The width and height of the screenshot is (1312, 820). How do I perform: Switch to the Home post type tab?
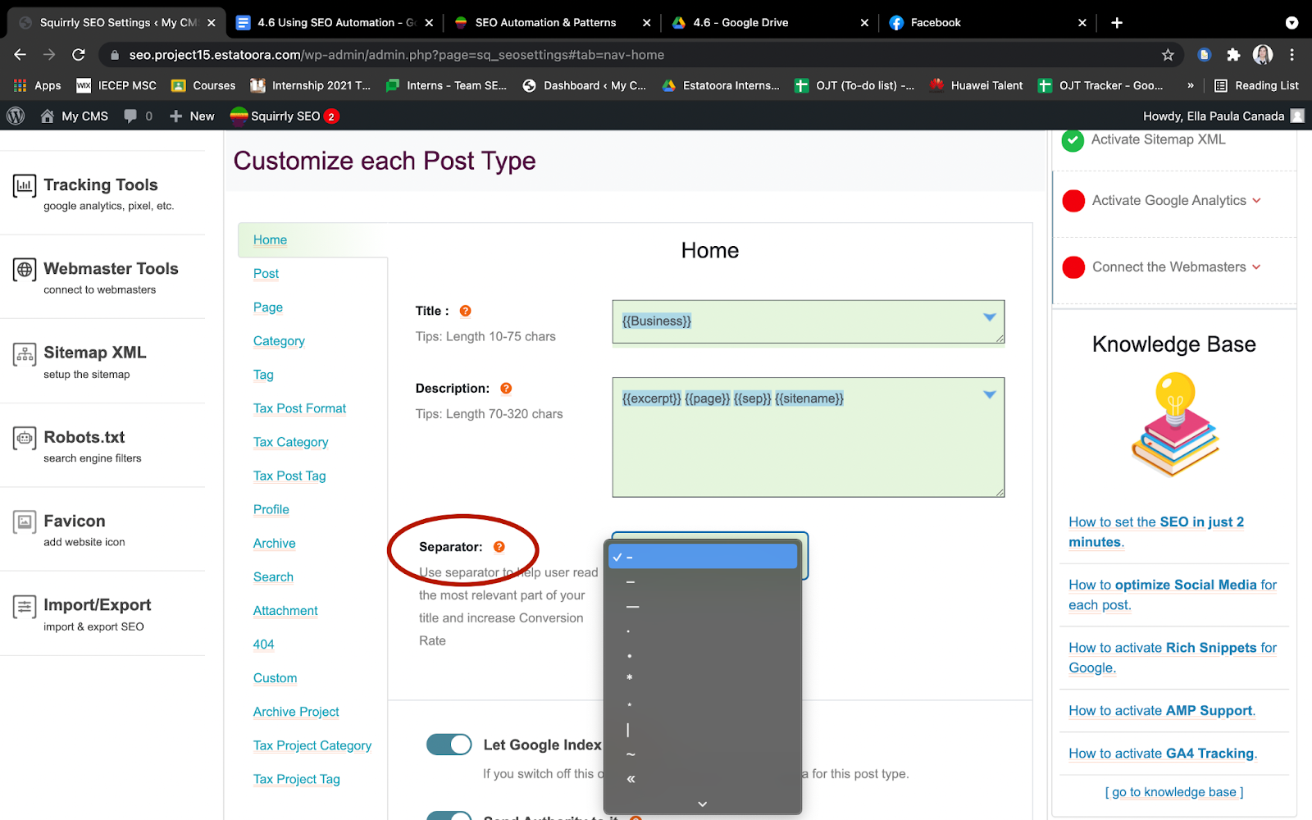tap(270, 240)
